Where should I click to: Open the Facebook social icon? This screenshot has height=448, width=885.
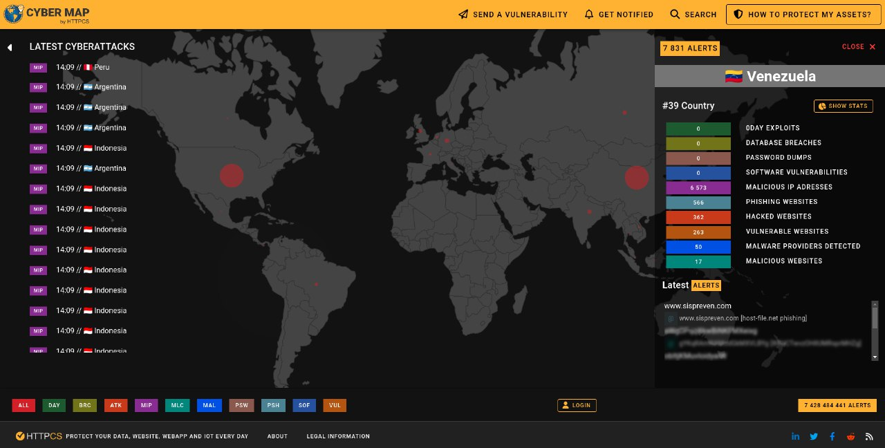point(832,436)
